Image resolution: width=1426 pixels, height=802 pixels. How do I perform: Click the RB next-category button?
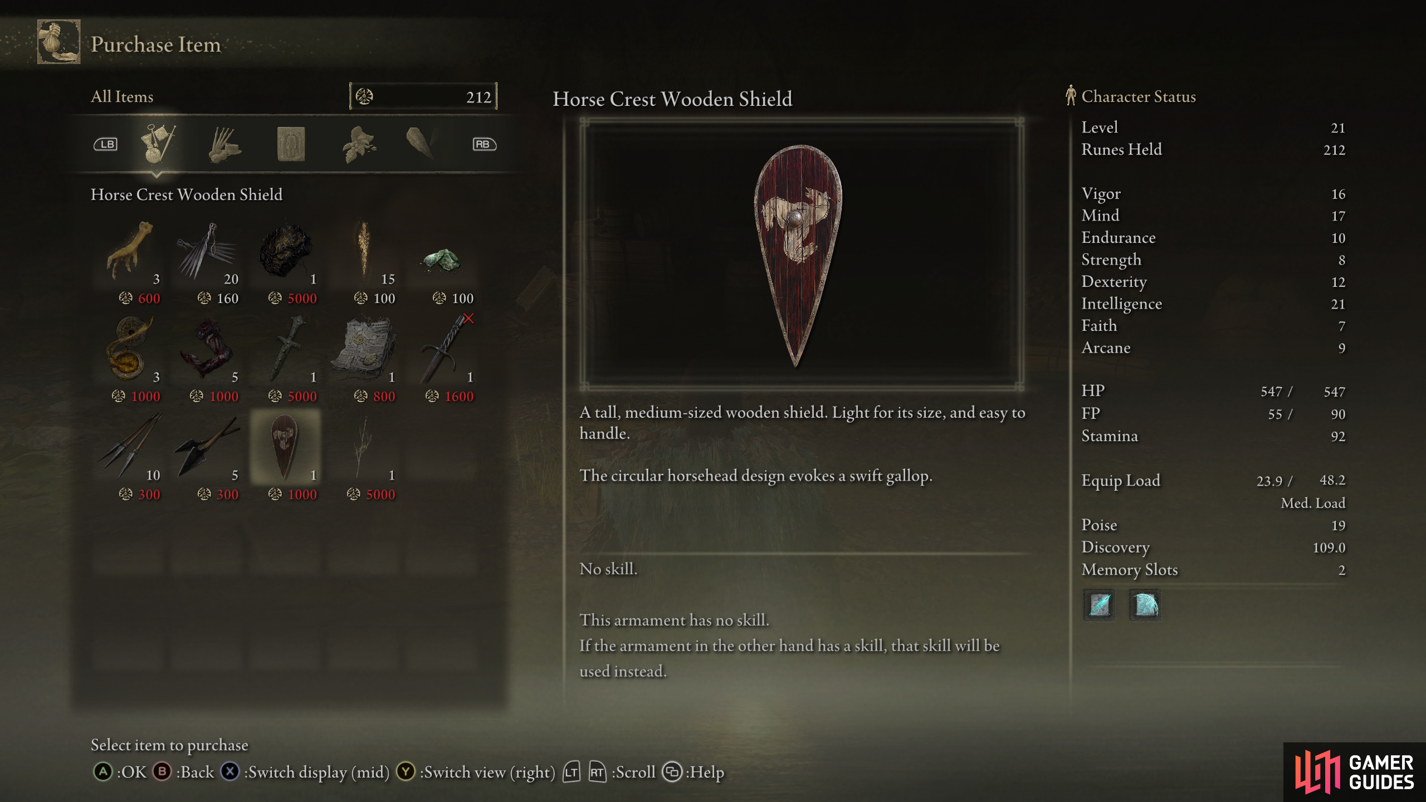click(x=484, y=144)
